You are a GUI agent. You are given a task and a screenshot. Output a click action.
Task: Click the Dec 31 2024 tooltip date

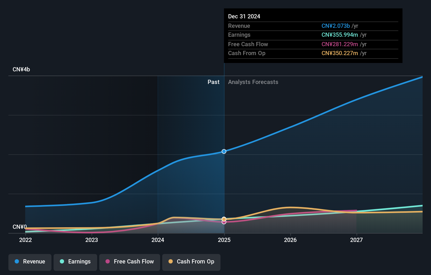tap(244, 17)
